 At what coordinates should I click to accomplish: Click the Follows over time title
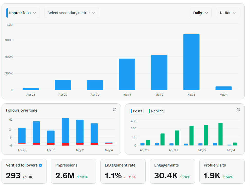(x=22, y=110)
